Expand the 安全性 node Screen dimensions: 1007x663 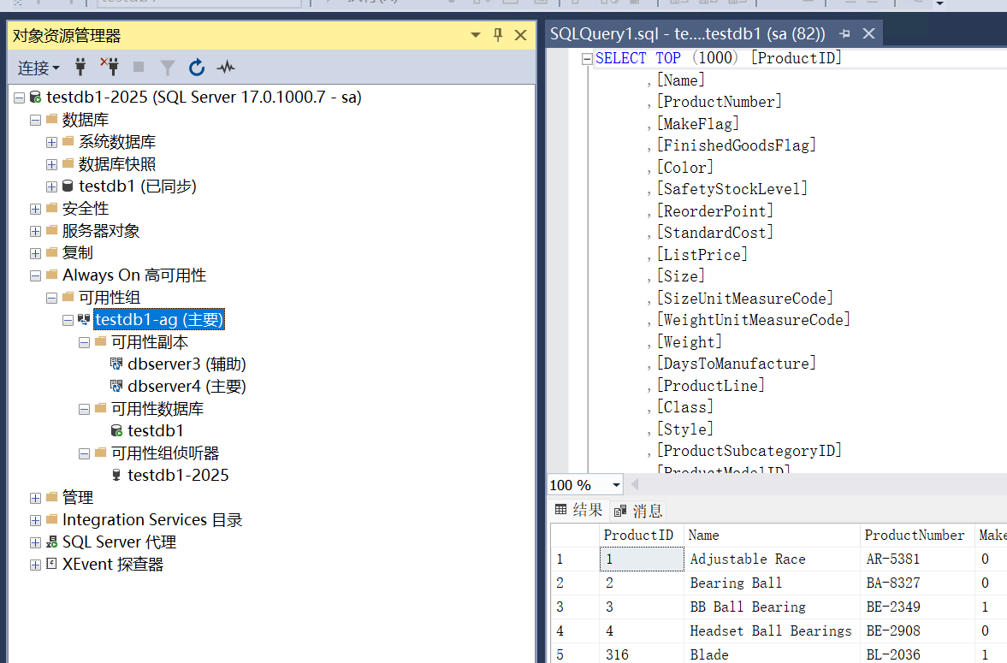[x=35, y=209]
